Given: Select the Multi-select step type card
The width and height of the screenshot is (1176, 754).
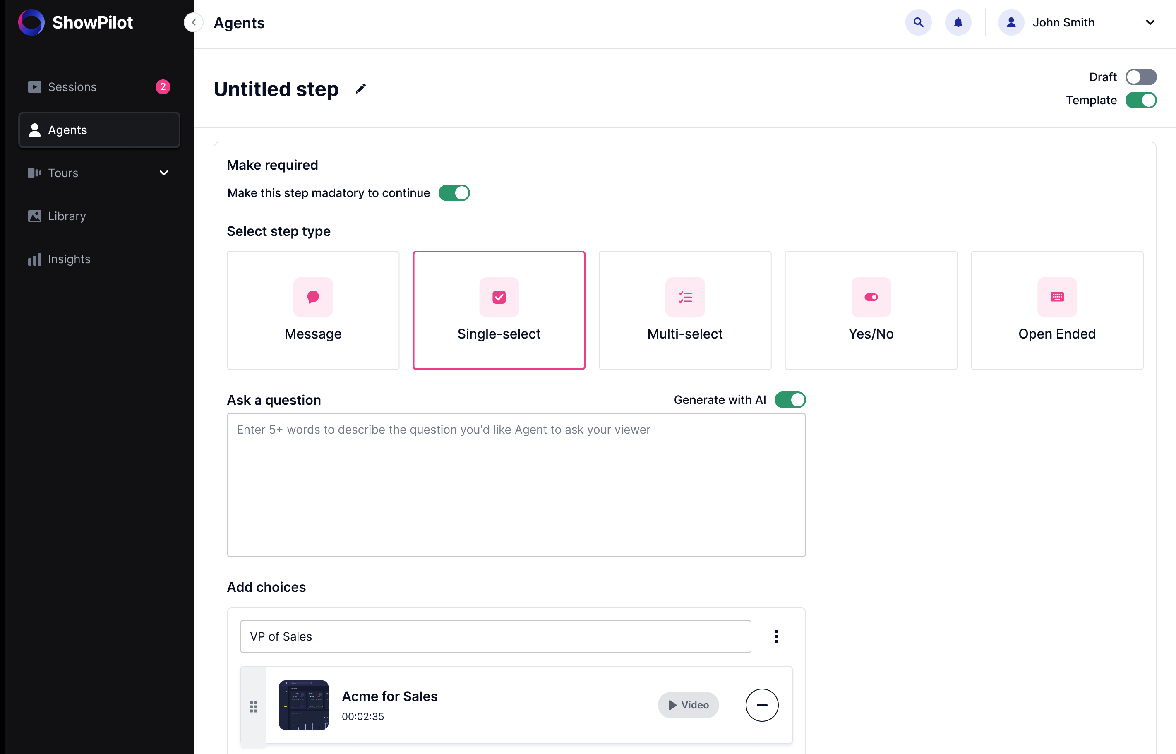Looking at the screenshot, I should pyautogui.click(x=684, y=310).
